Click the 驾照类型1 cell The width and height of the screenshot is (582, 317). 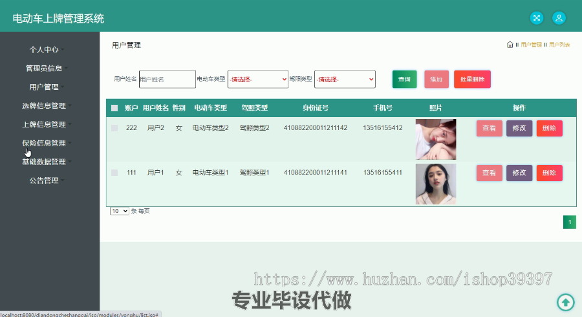pyautogui.click(x=254, y=172)
